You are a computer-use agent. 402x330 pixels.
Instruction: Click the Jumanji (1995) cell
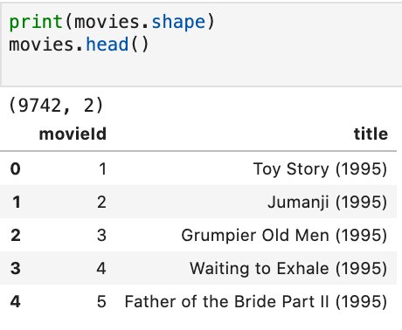click(327, 202)
